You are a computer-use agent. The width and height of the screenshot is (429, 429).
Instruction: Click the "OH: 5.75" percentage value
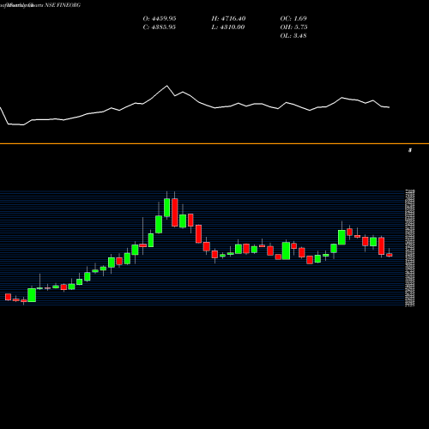tap(293, 27)
